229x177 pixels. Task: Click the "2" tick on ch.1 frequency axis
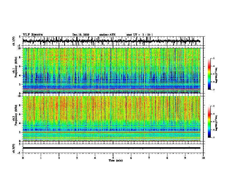point(20,84)
